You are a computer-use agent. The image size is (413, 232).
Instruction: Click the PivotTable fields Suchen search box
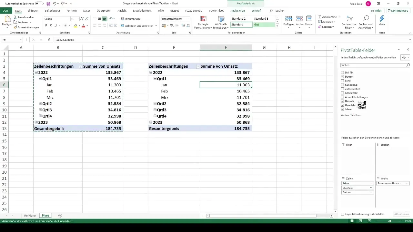(376, 65)
